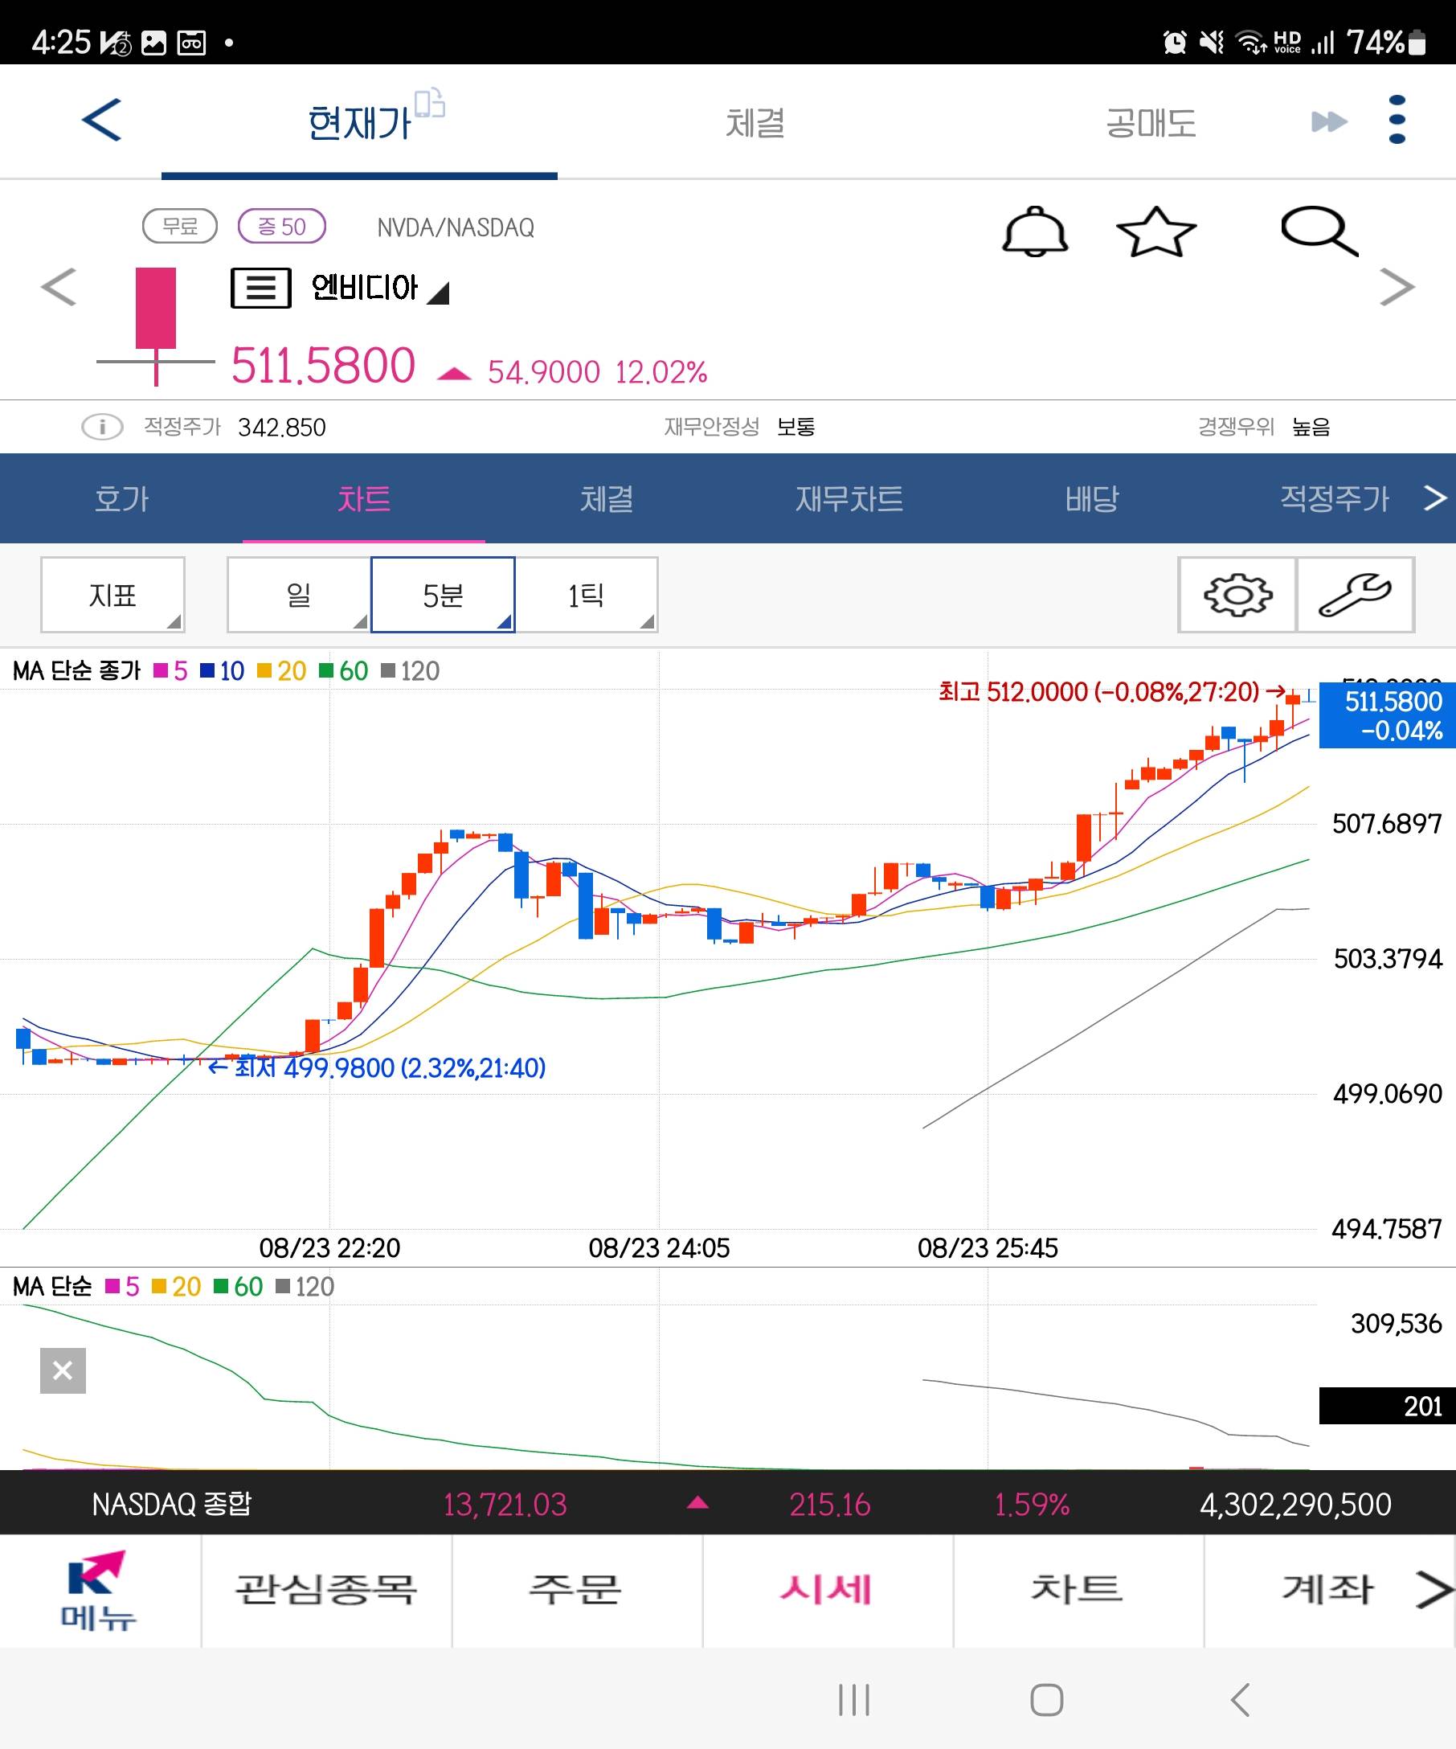Open the stock list icon beside 엔비디아
This screenshot has width=1456, height=1749.
pyautogui.click(x=260, y=289)
